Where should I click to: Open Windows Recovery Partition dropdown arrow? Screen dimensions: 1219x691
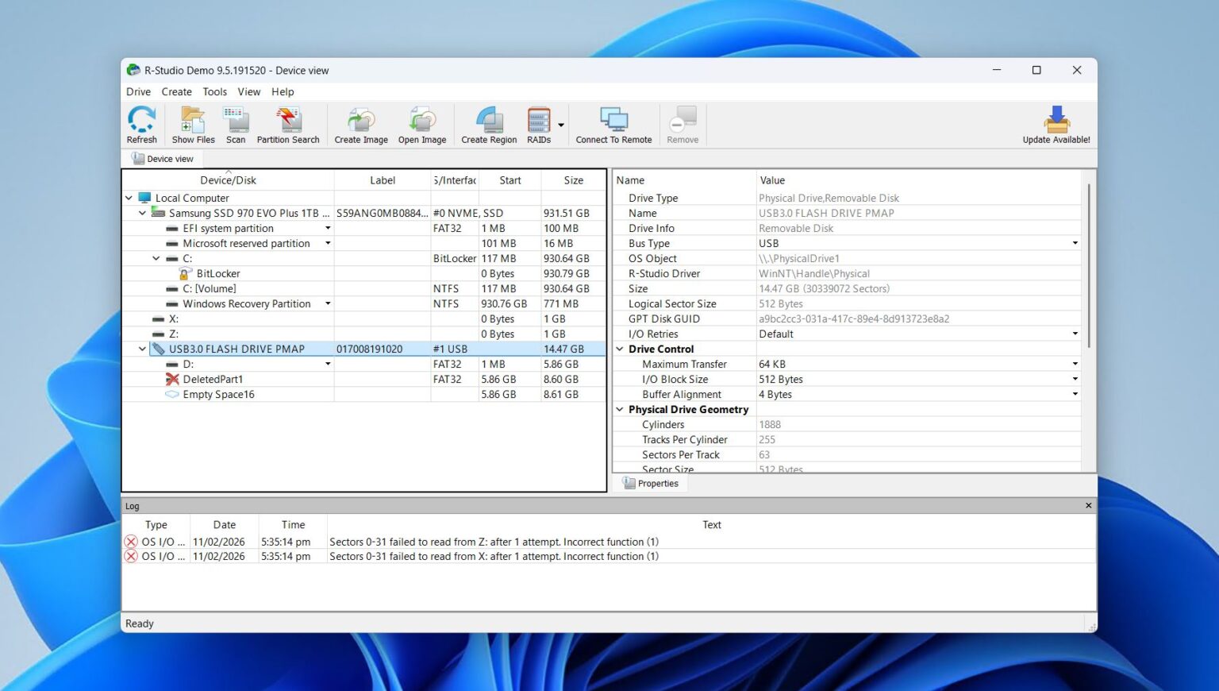tap(328, 303)
